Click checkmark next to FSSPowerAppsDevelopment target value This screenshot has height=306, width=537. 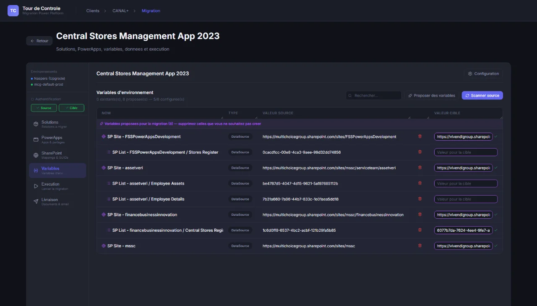pos(496,136)
